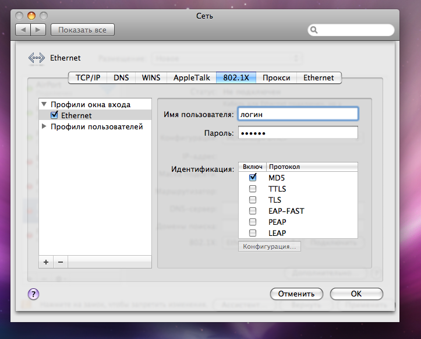This screenshot has height=339, width=421.
Task: Click the 'Включ' column header
Action: coord(252,167)
